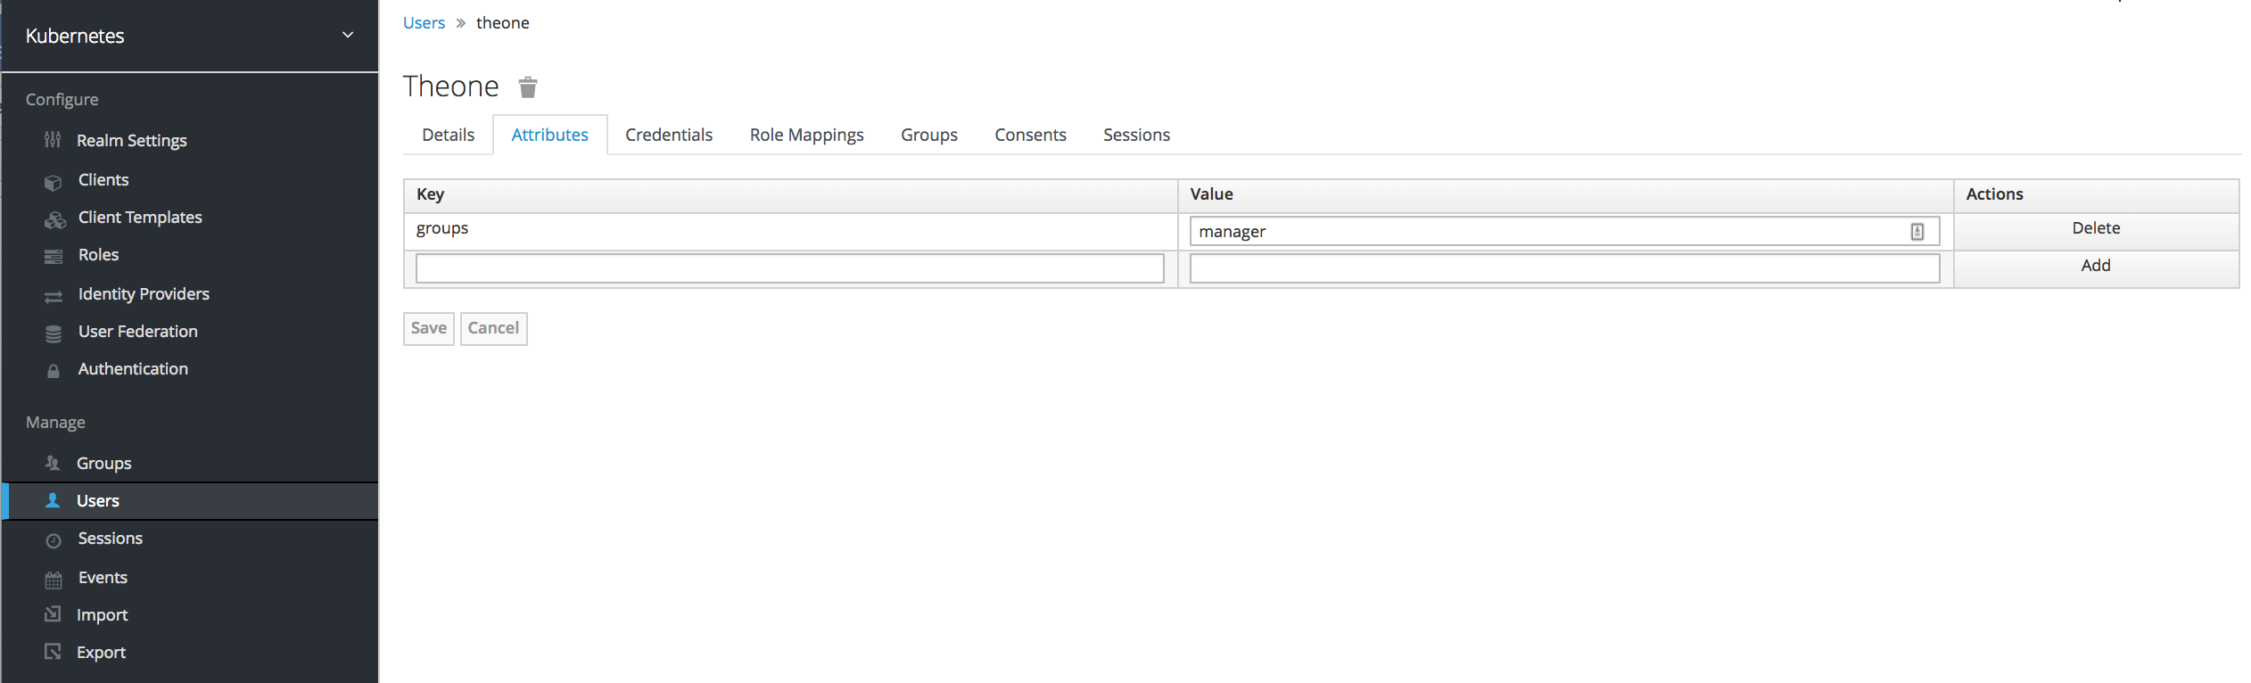2251x683 pixels.
Task: Open the Consents tab
Action: (1030, 135)
